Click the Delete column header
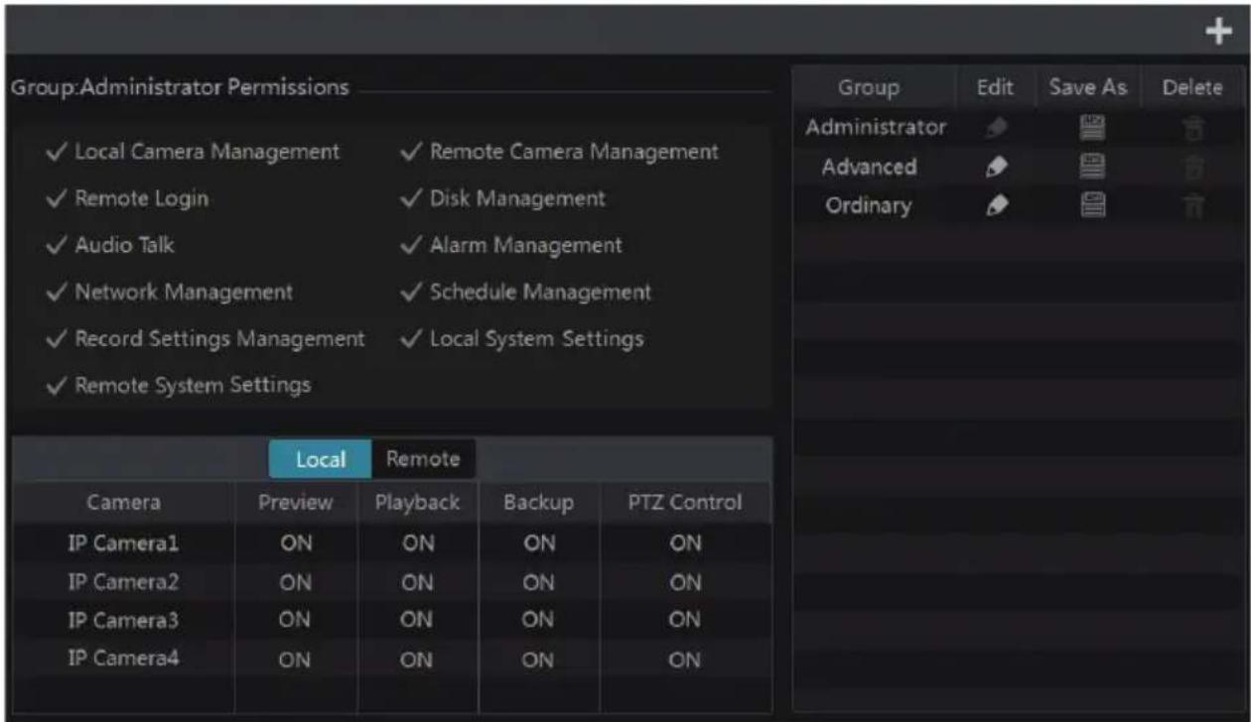Screen dimensions: 1251x722 [x=1191, y=87]
